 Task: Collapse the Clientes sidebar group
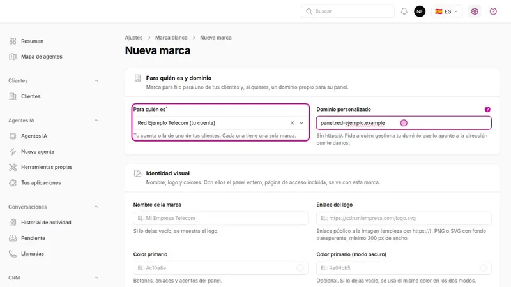tap(96, 81)
